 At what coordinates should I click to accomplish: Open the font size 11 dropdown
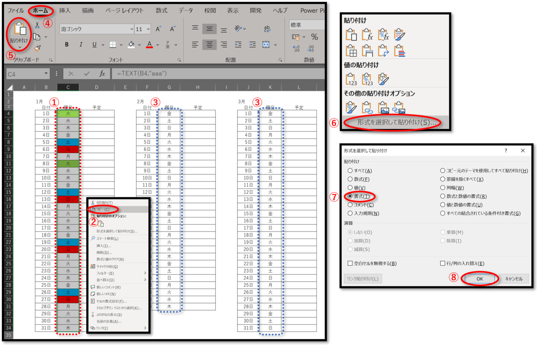[148, 29]
